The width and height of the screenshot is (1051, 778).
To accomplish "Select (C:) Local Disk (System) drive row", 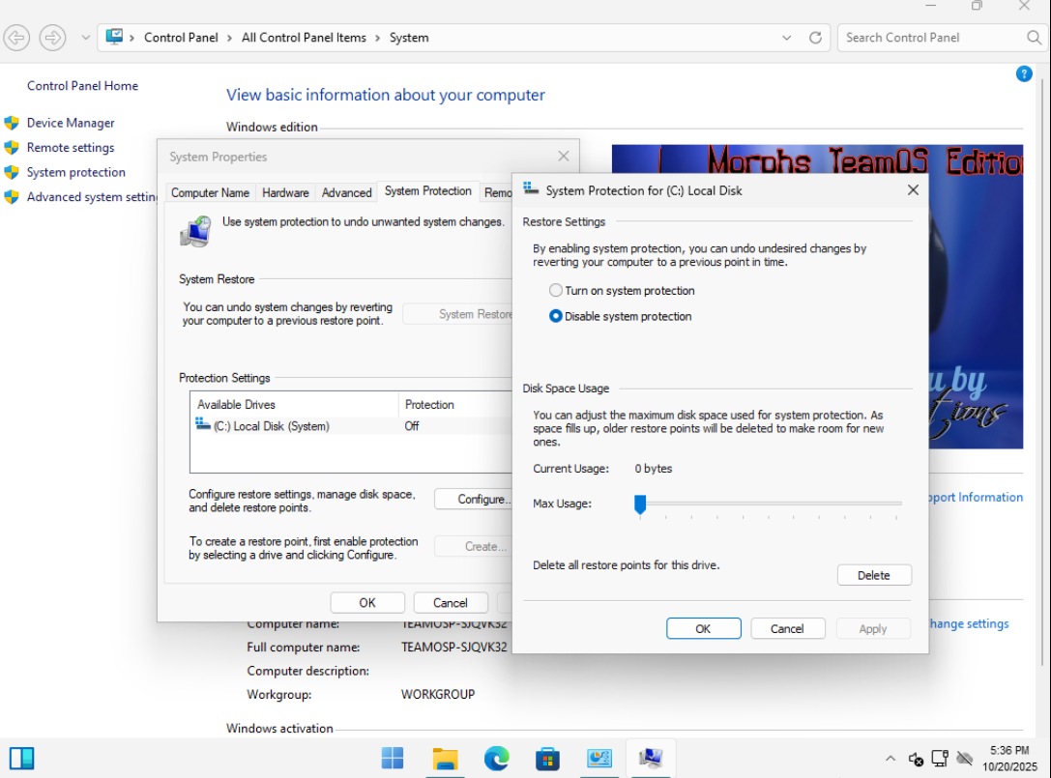I will 353,426.
